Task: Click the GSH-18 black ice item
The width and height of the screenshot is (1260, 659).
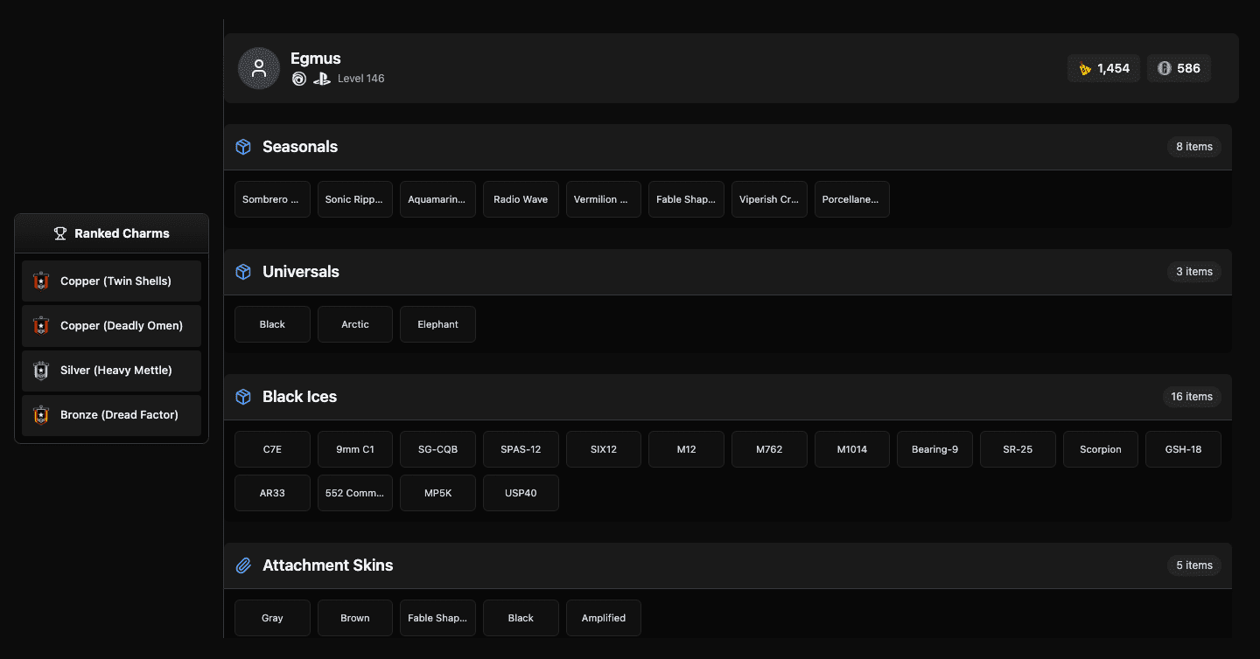Action: point(1183,448)
